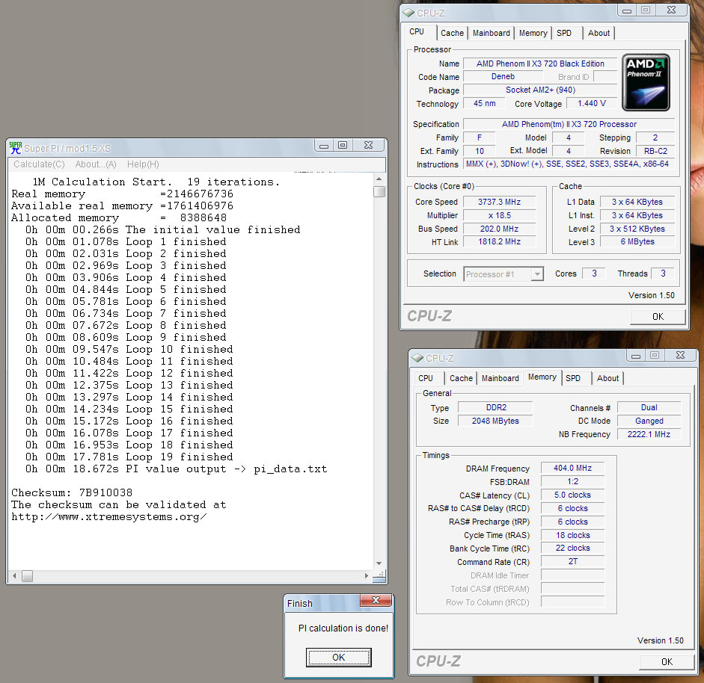Click the Bank Cycle Time value 22 clocks
The width and height of the screenshot is (704, 683).
click(x=572, y=548)
